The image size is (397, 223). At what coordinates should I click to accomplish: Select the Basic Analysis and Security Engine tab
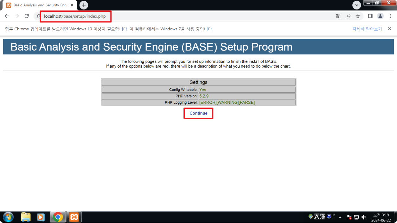point(40,5)
